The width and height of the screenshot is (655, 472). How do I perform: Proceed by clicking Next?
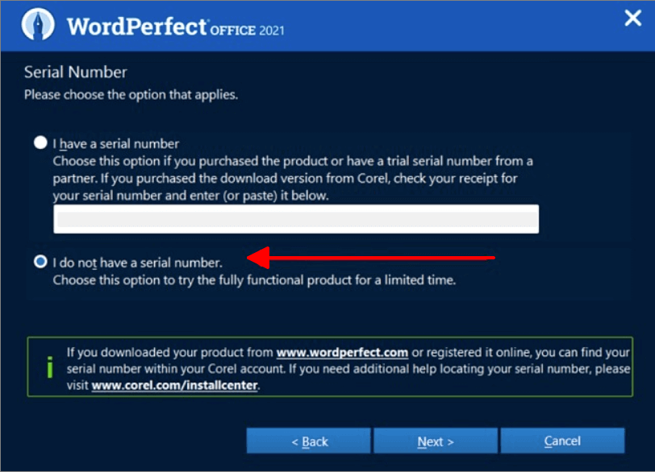[436, 441]
